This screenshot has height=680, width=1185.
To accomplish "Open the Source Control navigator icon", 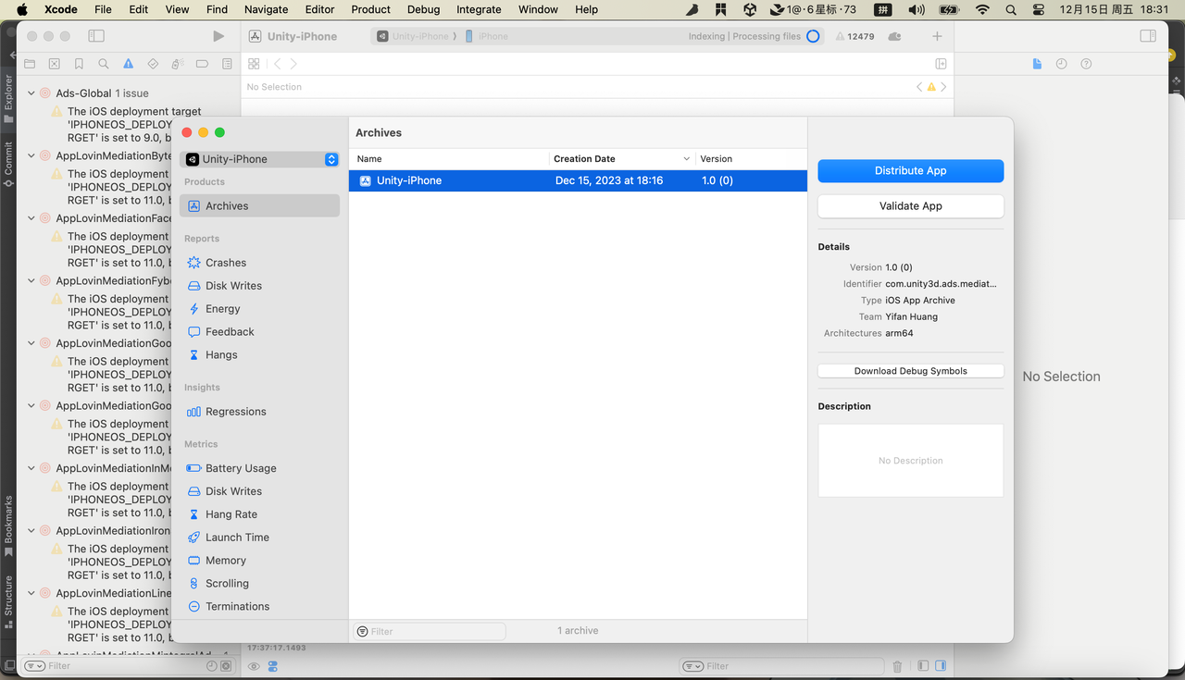I will [x=55, y=64].
